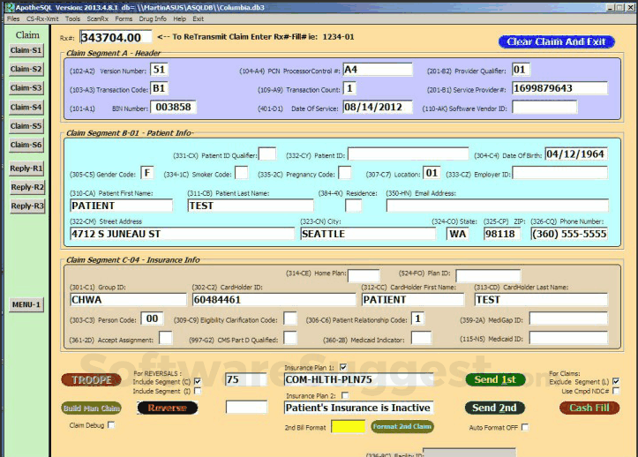Switch to the Claim-S3 segment tab
The width and height of the screenshot is (638, 457).
coord(26,88)
